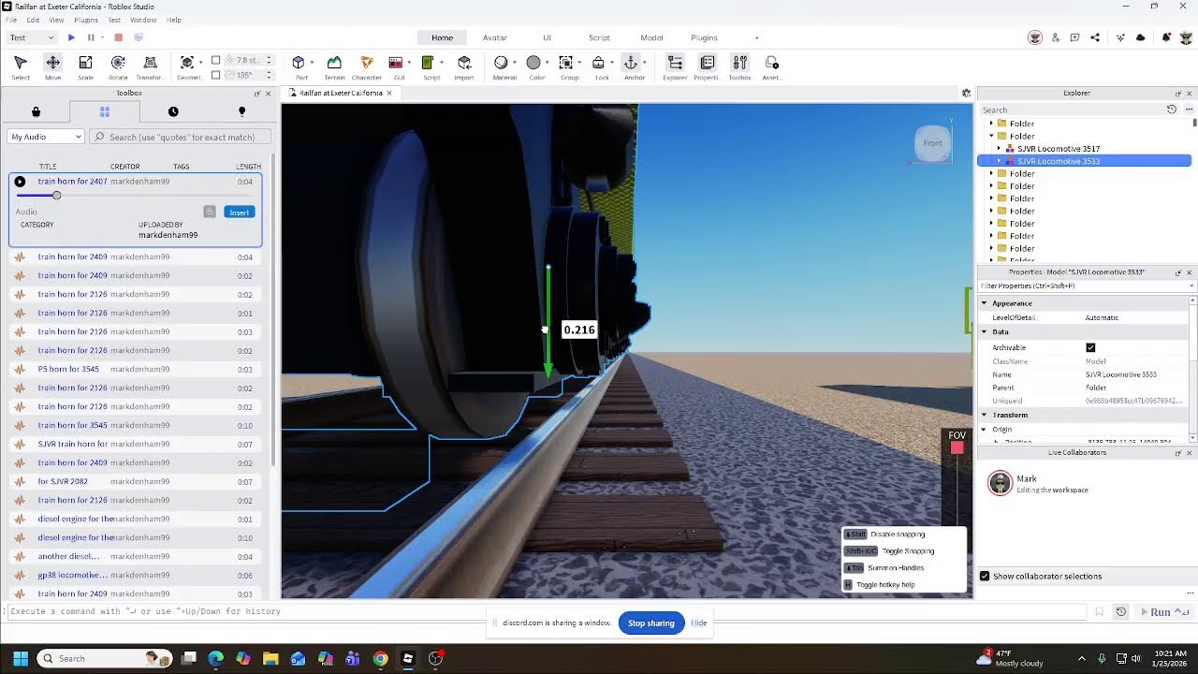Select the Railfan at Exeter California tab

(x=341, y=93)
